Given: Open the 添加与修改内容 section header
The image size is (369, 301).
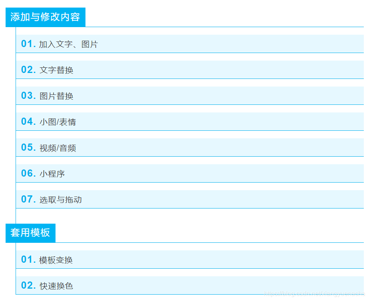Looking at the screenshot, I should click(x=46, y=17).
